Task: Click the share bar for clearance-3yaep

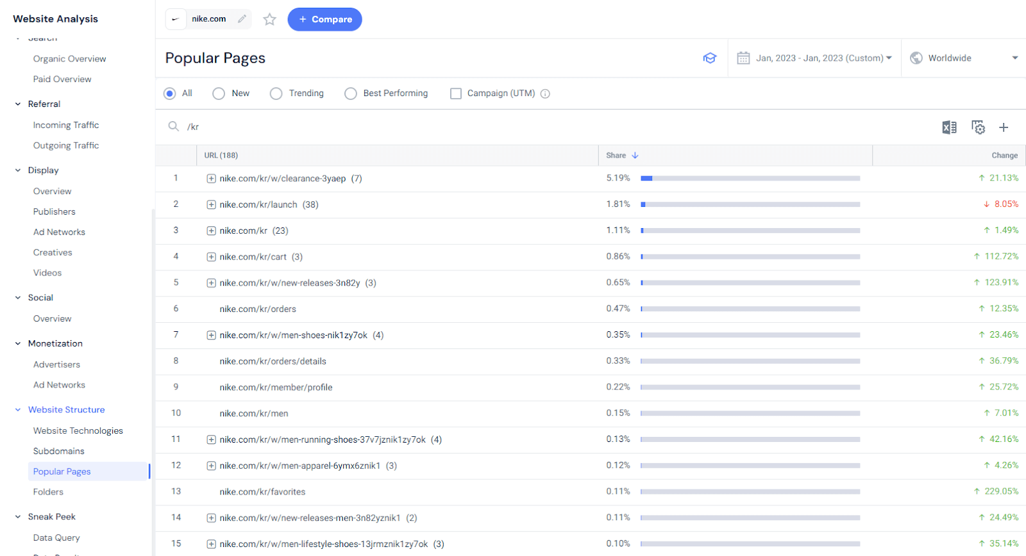Action: click(x=750, y=179)
